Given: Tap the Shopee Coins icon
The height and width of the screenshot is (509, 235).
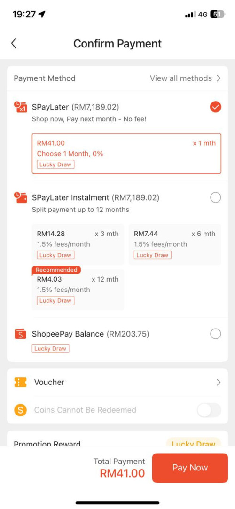Looking at the screenshot, I should 21,410.
